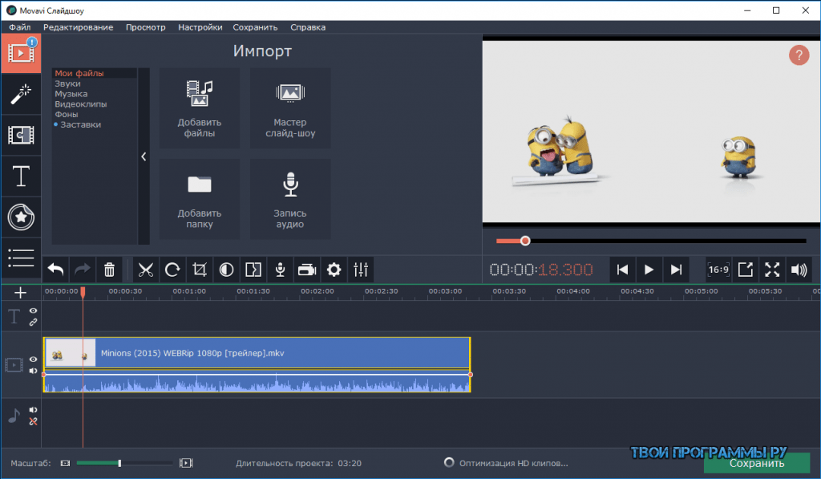This screenshot has height=479, width=821.
Task: Select Звуки category
Action: [67, 83]
